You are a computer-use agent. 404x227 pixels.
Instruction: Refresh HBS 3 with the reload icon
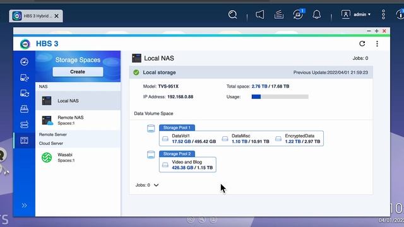[362, 44]
